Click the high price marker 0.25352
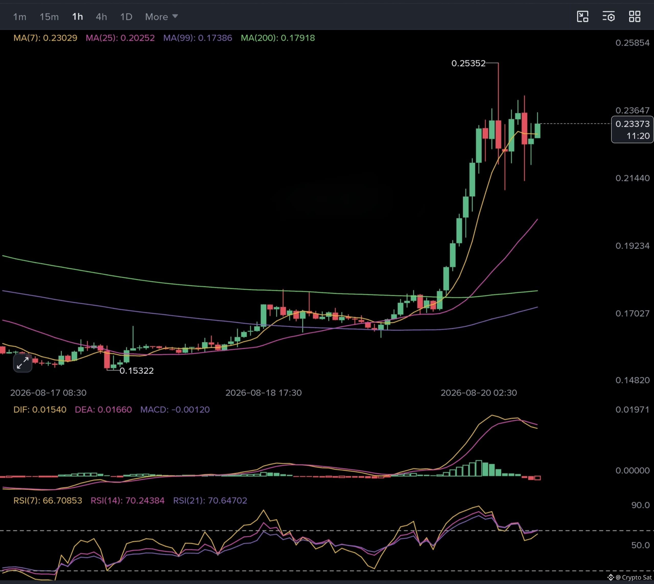654x584 pixels. pyautogui.click(x=469, y=63)
